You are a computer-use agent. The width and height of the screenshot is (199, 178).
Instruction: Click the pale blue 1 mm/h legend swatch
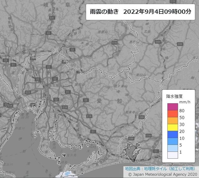point(173,148)
